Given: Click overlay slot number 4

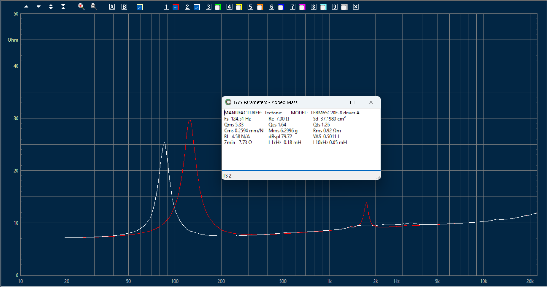Looking at the screenshot, I should coord(229,7).
